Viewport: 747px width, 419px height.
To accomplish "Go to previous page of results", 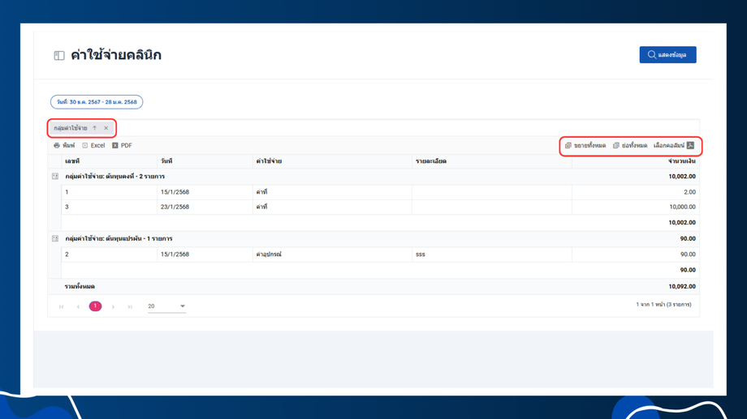I will [78, 307].
